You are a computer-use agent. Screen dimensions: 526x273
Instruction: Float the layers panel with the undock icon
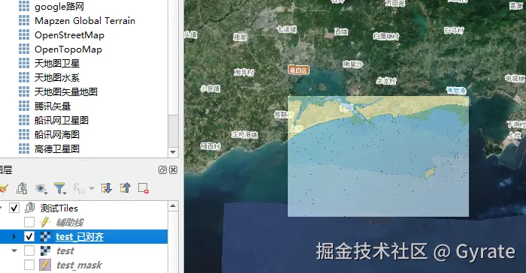[x=162, y=169]
